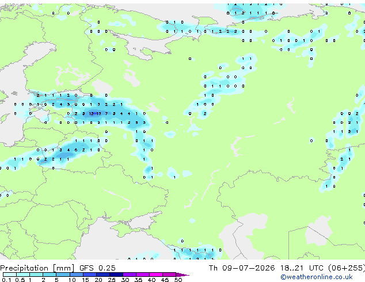Click the 45–50 mm legend color swatch
Image resolution: width=365 pixels, height=282 pixels.
[x=169, y=275]
